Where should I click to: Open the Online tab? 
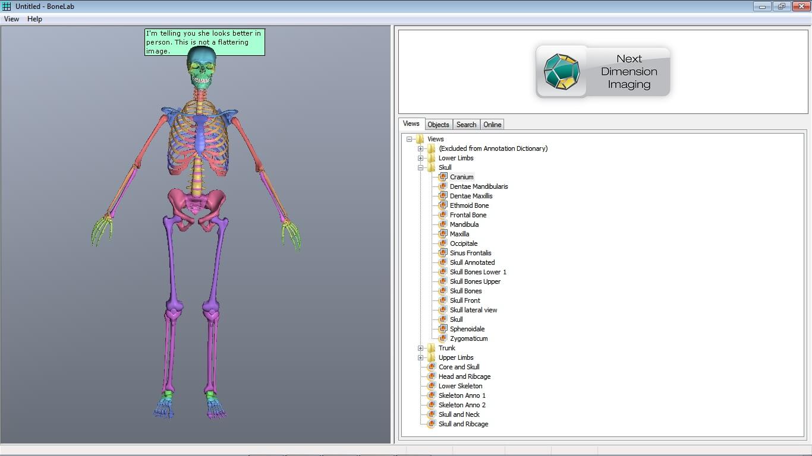pos(492,125)
